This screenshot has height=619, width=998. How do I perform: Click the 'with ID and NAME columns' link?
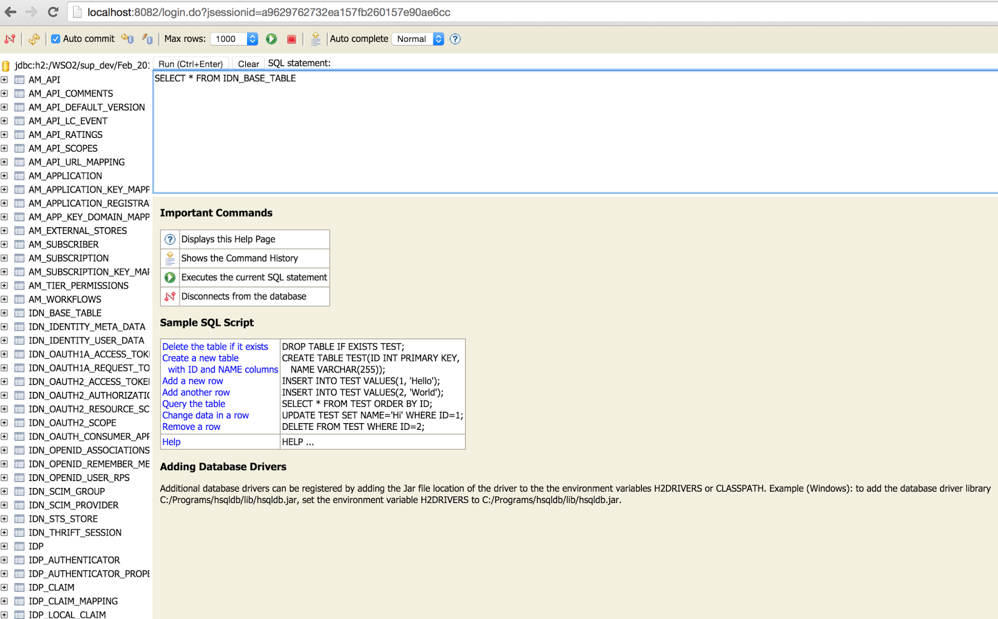pos(223,370)
